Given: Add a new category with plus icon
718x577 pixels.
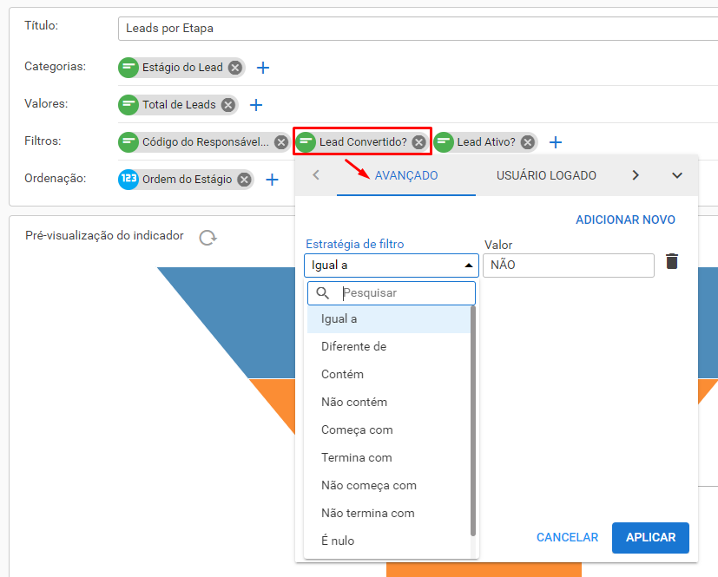Looking at the screenshot, I should 263,68.
